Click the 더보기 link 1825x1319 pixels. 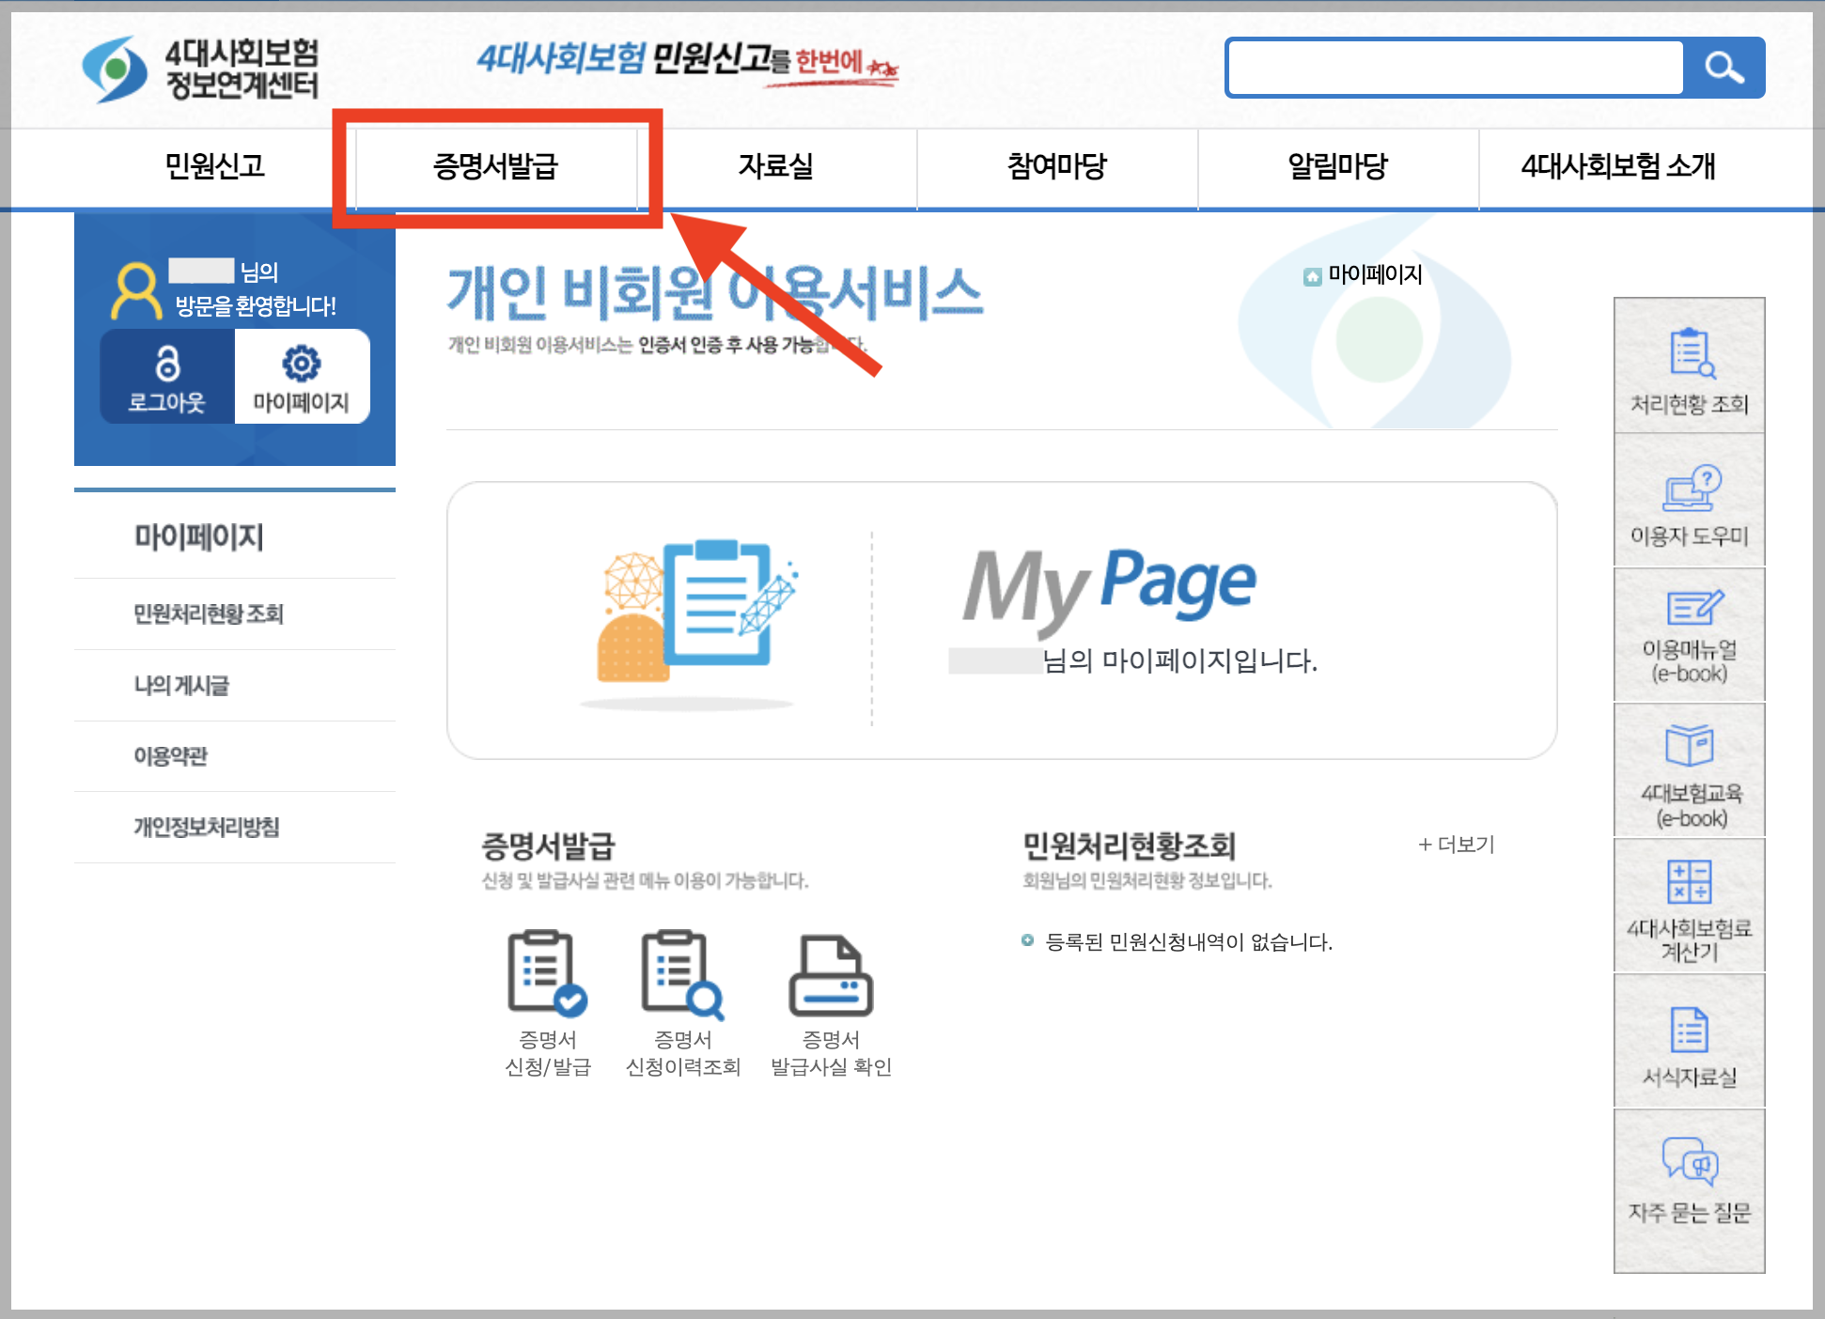pos(1456,845)
